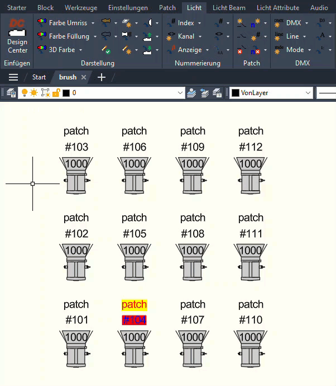Screen dimensions: 336x386
Task: Select the fixture under patch #108
Action: pos(193,262)
